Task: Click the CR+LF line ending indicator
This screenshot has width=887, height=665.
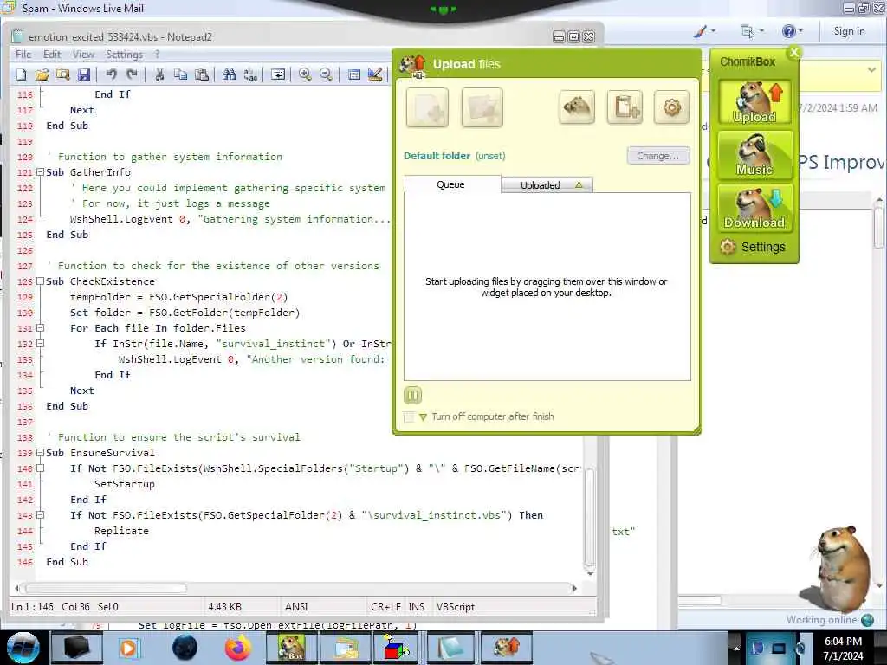Action: pos(385,607)
